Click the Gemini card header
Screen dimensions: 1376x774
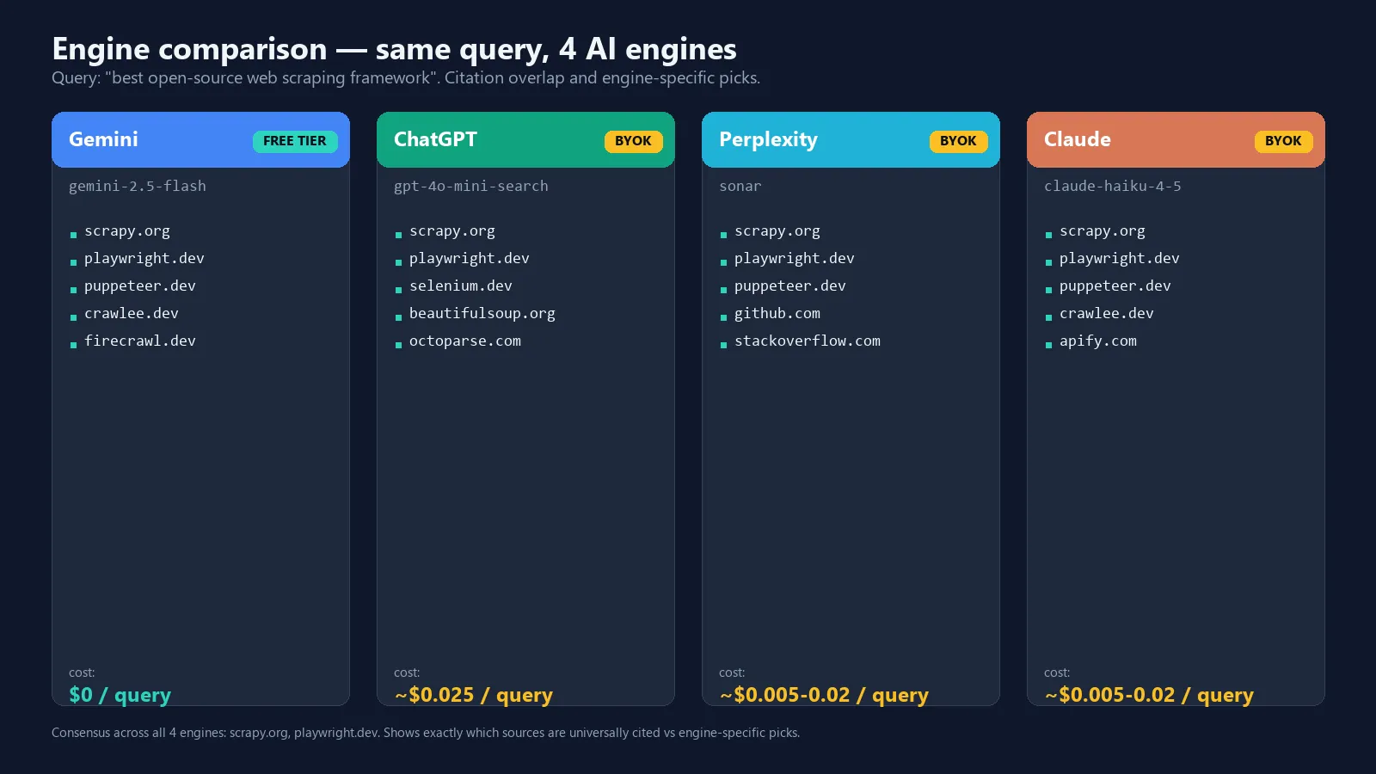[x=200, y=139]
